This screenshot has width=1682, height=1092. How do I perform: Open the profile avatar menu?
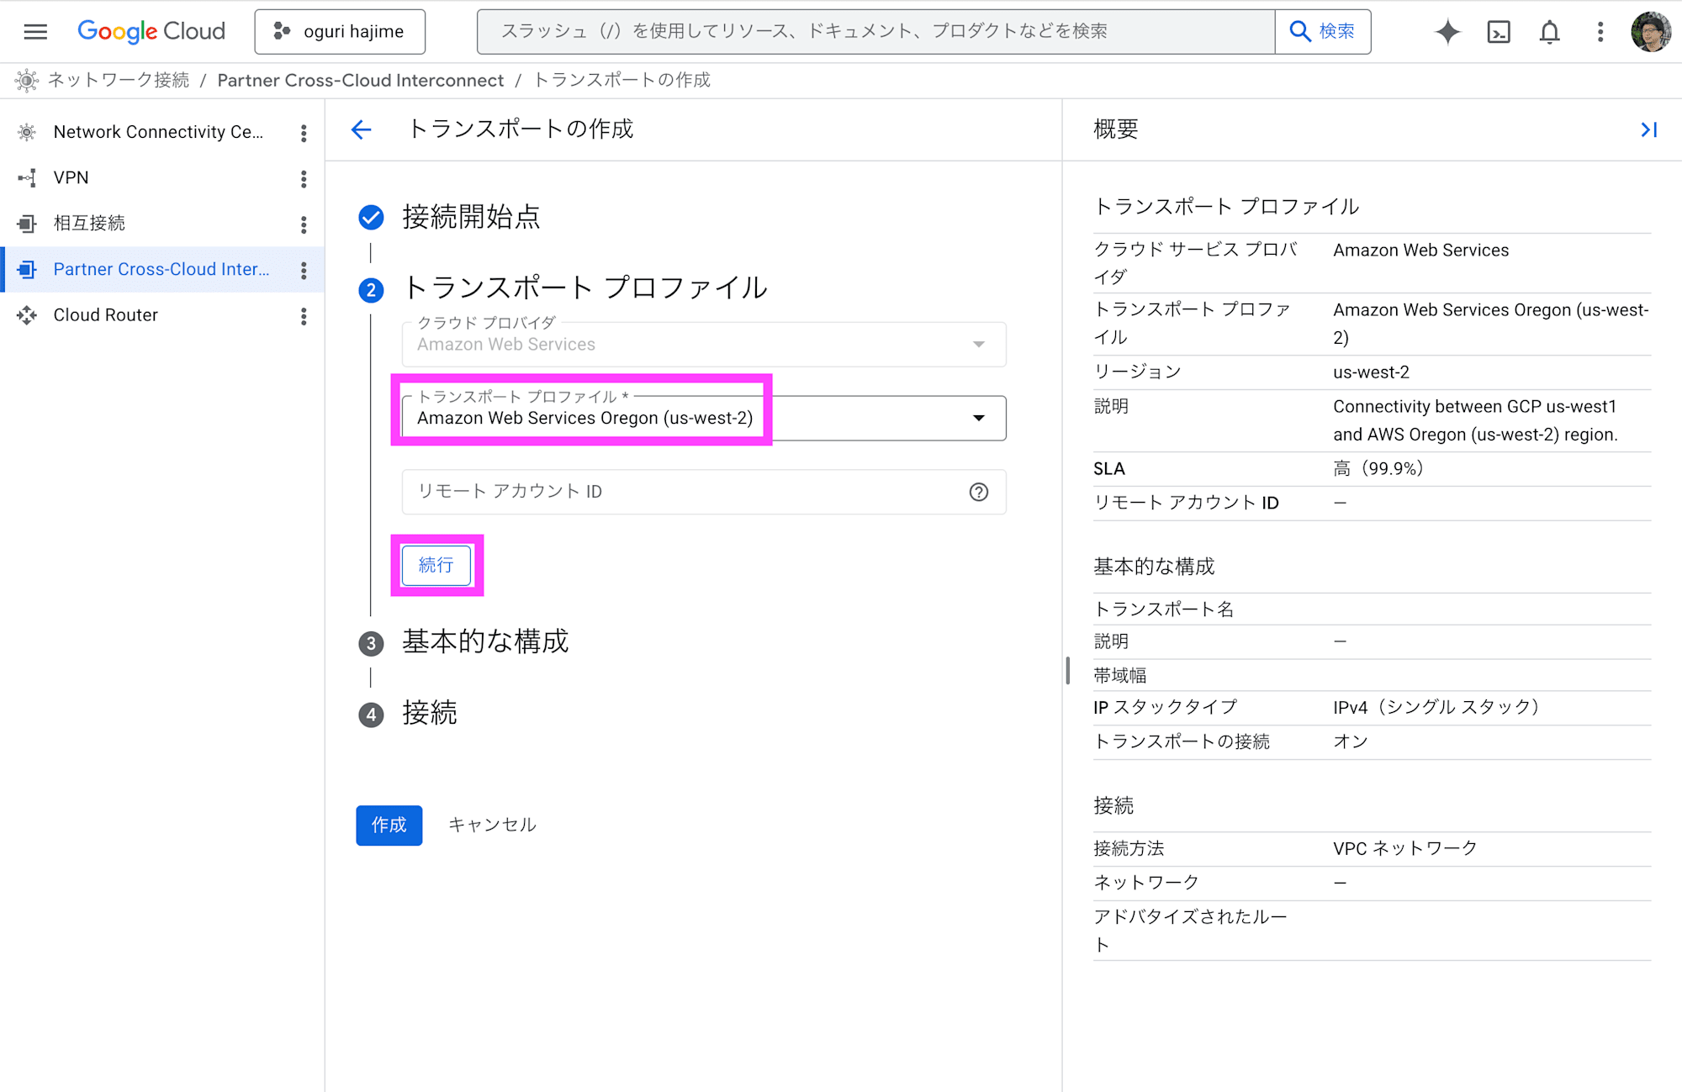1650,31
